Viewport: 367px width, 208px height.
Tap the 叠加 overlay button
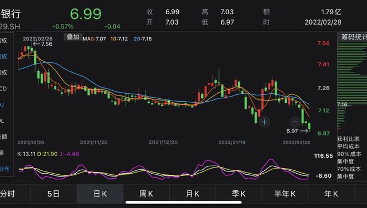pos(73,37)
